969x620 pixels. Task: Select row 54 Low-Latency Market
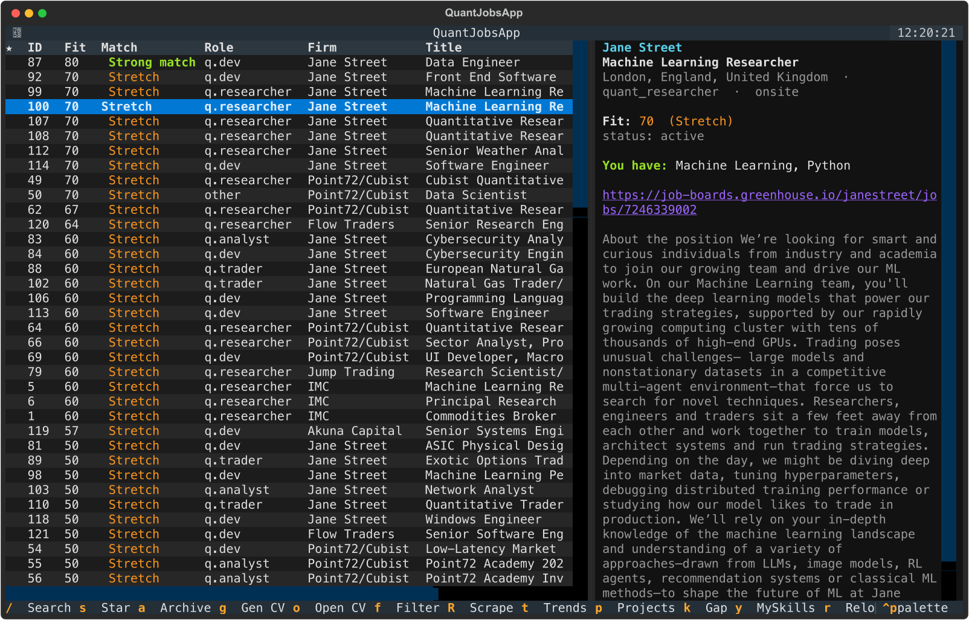[x=289, y=549]
